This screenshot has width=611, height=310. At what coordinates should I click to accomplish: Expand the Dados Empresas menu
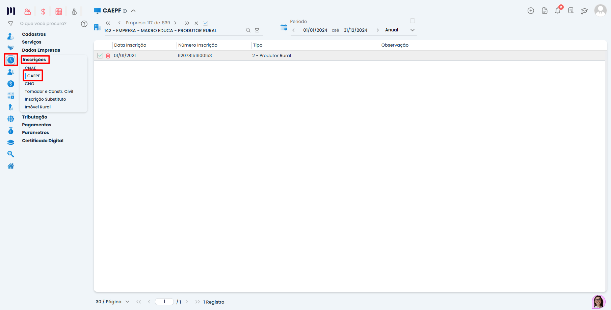41,50
